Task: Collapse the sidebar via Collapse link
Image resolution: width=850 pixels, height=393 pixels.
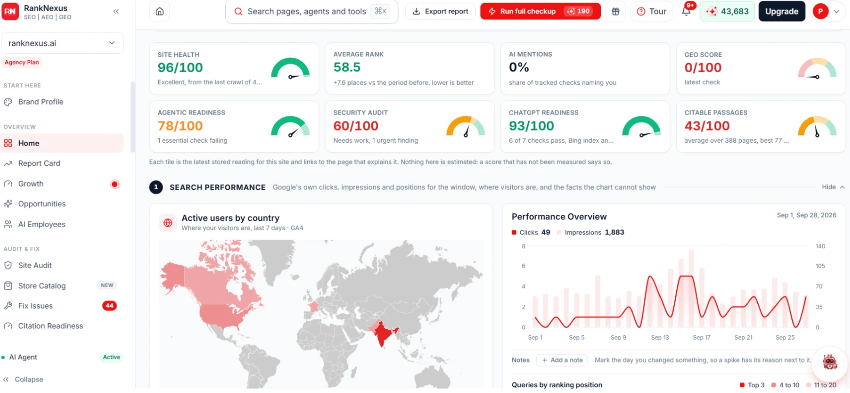Action: [23, 379]
